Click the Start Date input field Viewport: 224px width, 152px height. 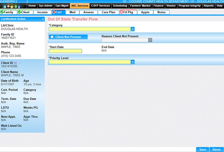tap(65, 51)
